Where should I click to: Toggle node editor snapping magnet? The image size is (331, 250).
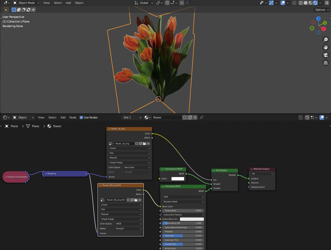coord(307,117)
